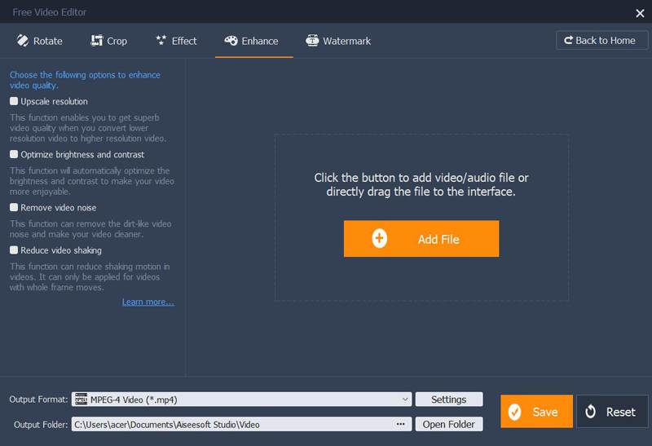
Task: Click the Effect sparkle icon
Action: (160, 41)
